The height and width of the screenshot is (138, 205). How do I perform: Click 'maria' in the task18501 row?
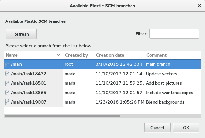pyautogui.click(x=70, y=83)
